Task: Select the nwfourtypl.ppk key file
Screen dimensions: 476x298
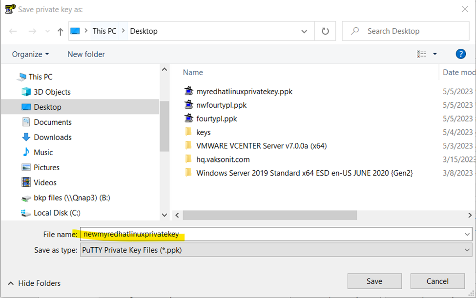Action: pos(221,105)
